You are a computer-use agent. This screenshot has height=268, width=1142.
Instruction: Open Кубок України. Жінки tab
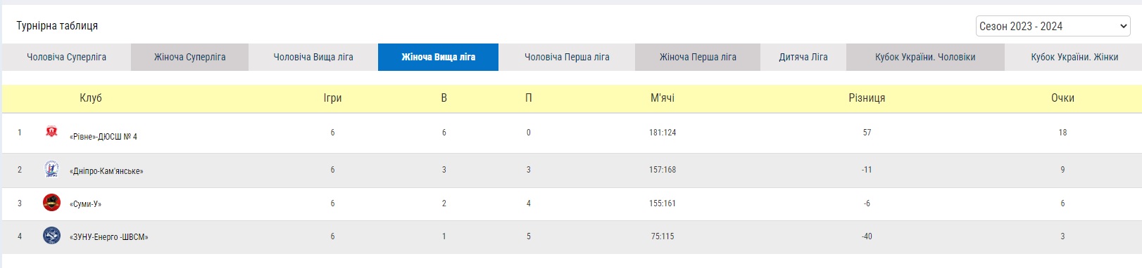(x=1074, y=57)
